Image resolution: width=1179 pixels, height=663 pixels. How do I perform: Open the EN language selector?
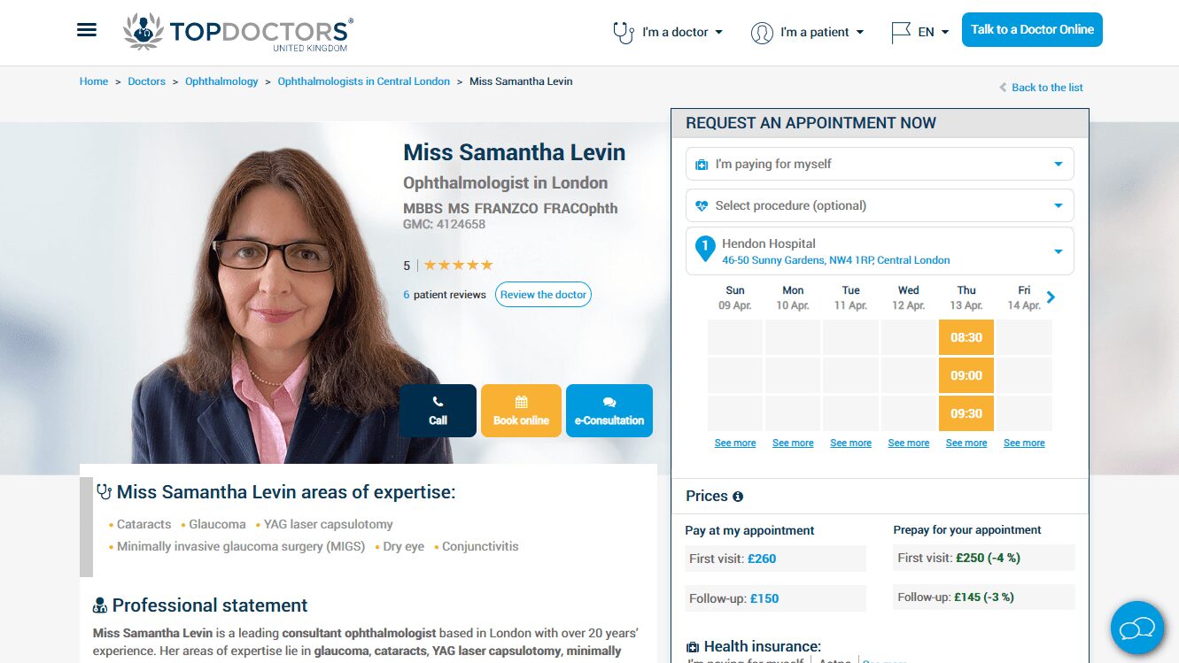coord(920,32)
